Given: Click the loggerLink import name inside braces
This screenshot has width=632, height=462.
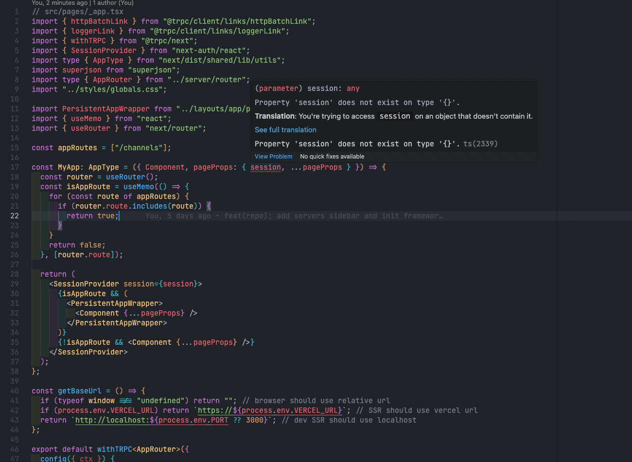Looking at the screenshot, I should pos(93,31).
